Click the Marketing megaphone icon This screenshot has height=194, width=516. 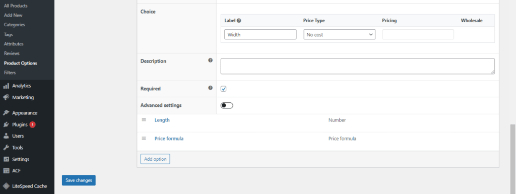6,97
